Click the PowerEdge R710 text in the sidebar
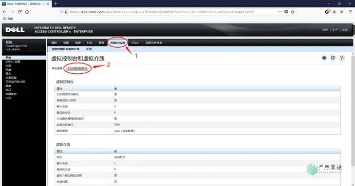 16,46
